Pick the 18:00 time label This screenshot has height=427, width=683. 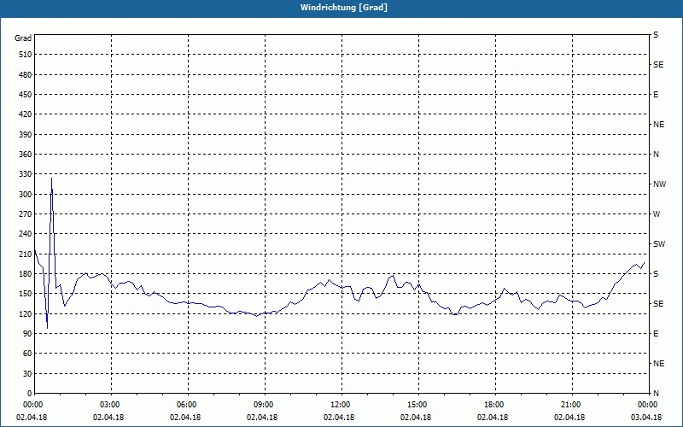tap(493, 405)
